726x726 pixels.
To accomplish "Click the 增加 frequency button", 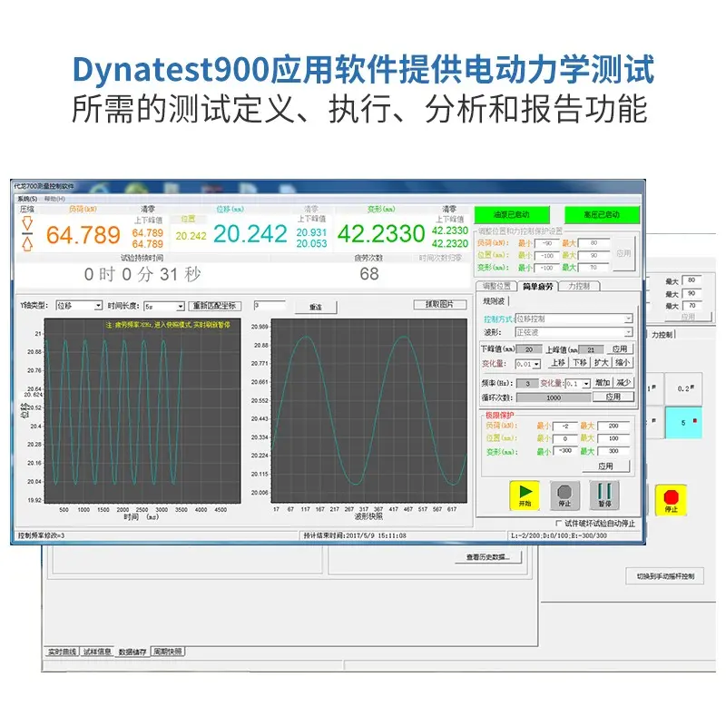I will 603,382.
